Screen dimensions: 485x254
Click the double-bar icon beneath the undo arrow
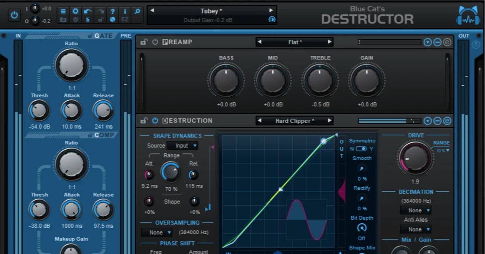pos(88,19)
